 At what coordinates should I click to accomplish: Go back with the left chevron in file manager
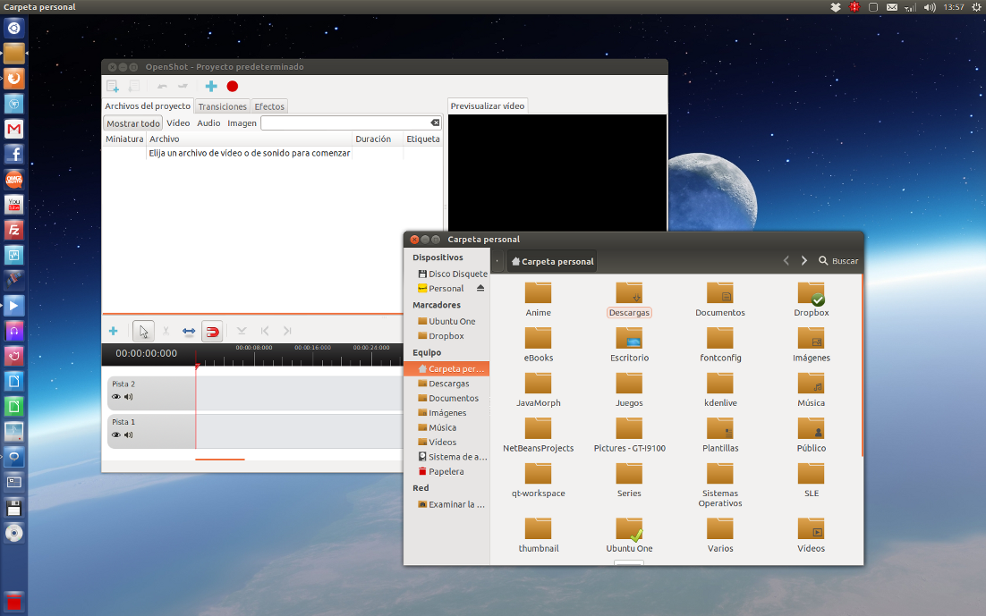786,260
